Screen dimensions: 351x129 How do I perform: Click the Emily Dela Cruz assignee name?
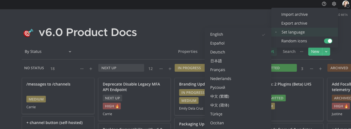point(190,108)
